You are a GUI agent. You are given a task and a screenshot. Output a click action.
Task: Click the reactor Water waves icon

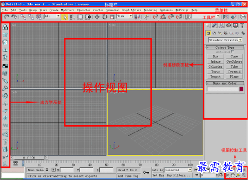pyautogui.click(x=5, y=125)
